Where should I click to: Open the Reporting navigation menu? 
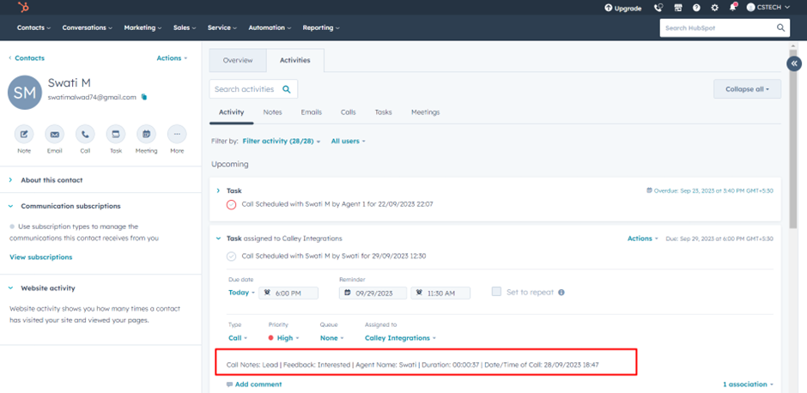[x=321, y=27]
